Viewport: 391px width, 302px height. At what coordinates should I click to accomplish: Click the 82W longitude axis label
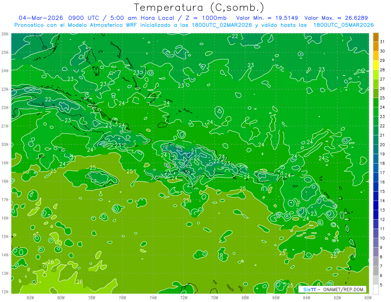point(30,297)
